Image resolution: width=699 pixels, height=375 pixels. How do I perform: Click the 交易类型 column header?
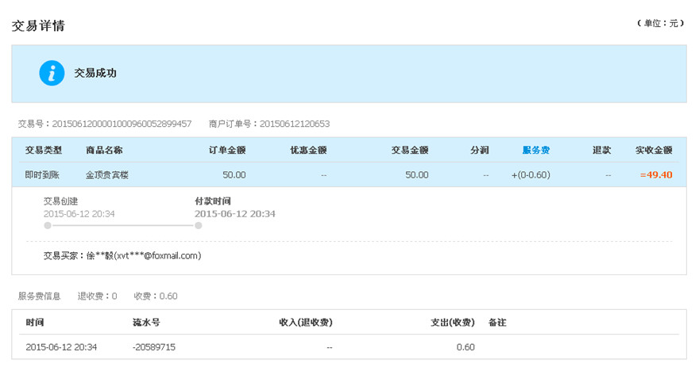click(43, 151)
